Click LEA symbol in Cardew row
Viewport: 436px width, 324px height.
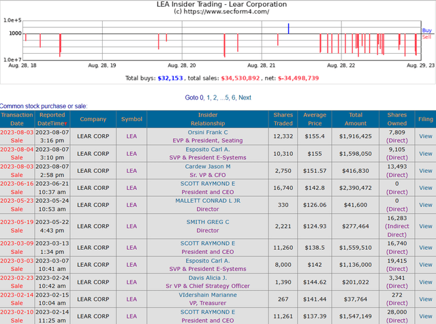(x=131, y=171)
